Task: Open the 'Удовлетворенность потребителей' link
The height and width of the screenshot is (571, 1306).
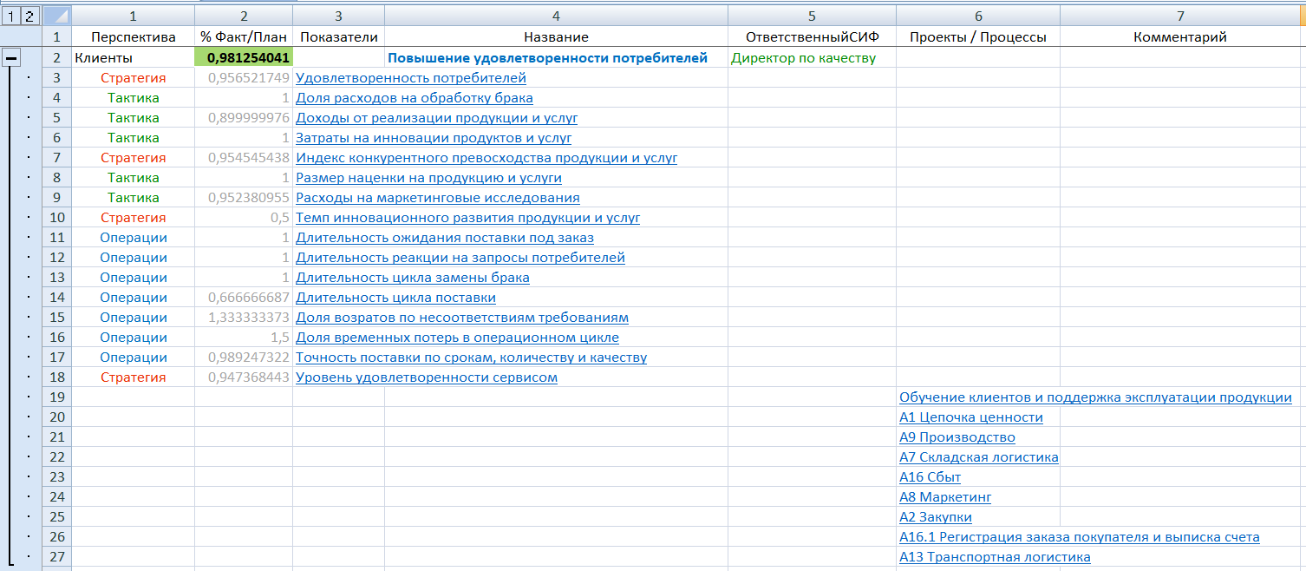Action: point(411,78)
